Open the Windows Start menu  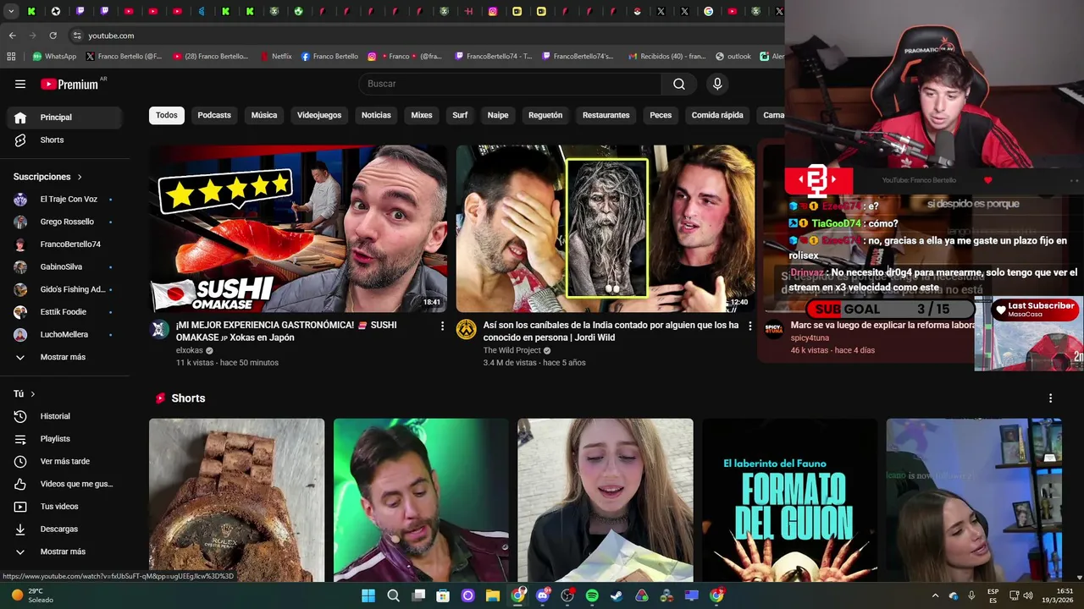pos(368,595)
